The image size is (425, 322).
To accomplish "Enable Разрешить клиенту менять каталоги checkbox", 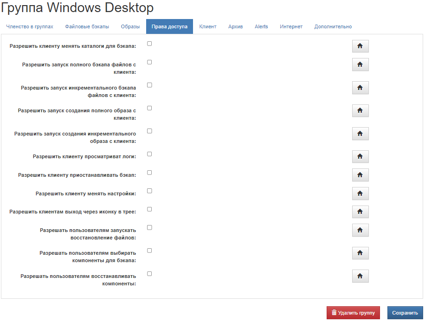I will 149,44.
